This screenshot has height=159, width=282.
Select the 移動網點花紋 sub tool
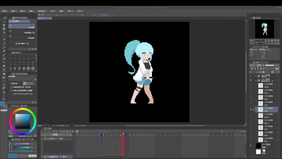21,31
